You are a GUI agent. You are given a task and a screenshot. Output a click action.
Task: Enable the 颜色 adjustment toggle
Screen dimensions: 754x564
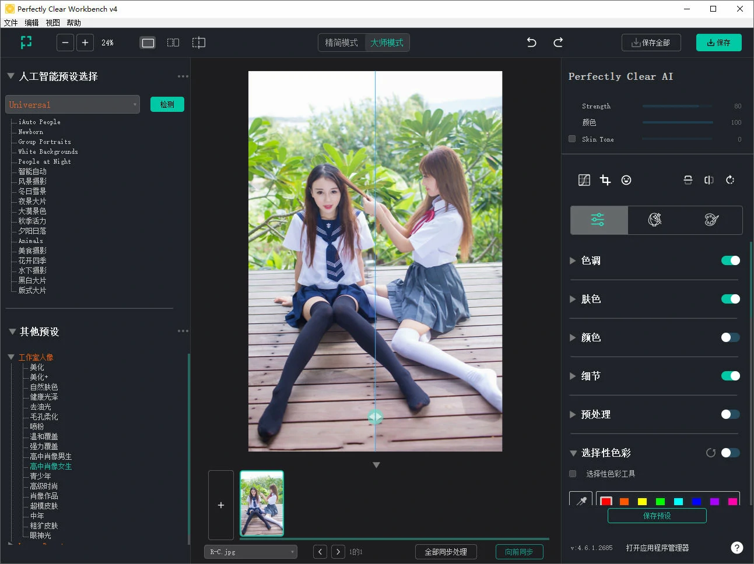[x=730, y=337]
